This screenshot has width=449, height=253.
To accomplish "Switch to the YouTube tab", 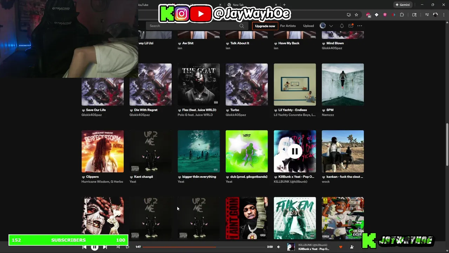I will [x=143, y=5].
